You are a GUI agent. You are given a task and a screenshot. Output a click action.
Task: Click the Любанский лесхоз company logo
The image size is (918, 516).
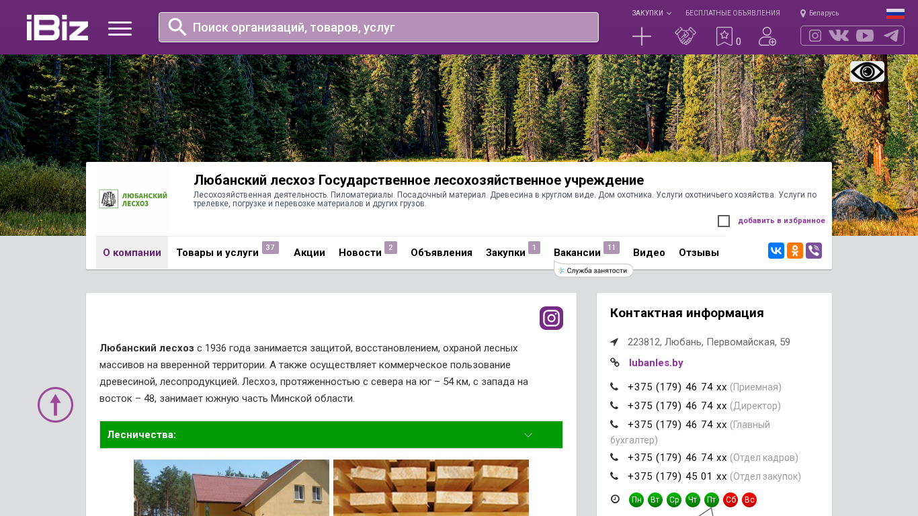coord(133,199)
